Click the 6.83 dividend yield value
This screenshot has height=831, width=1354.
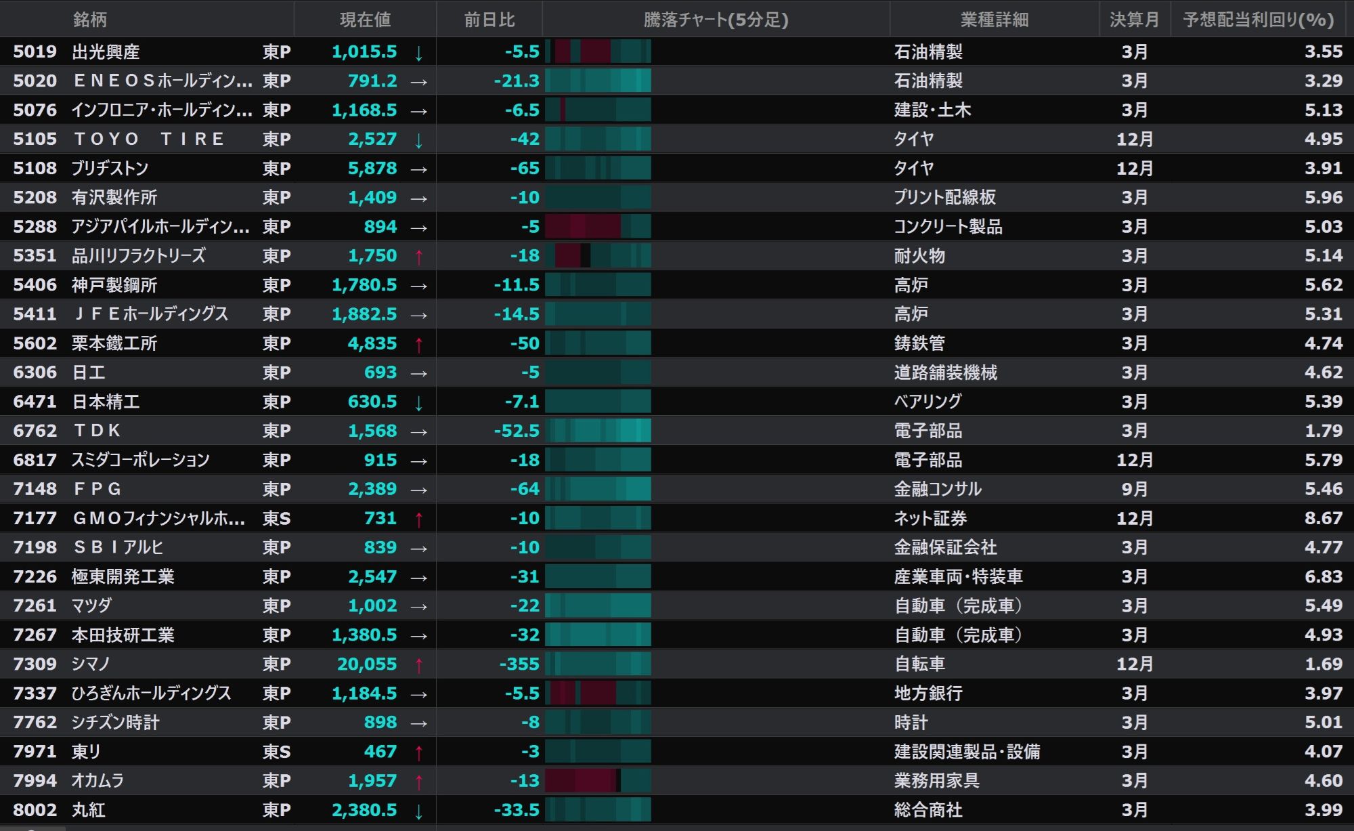pos(1324,576)
